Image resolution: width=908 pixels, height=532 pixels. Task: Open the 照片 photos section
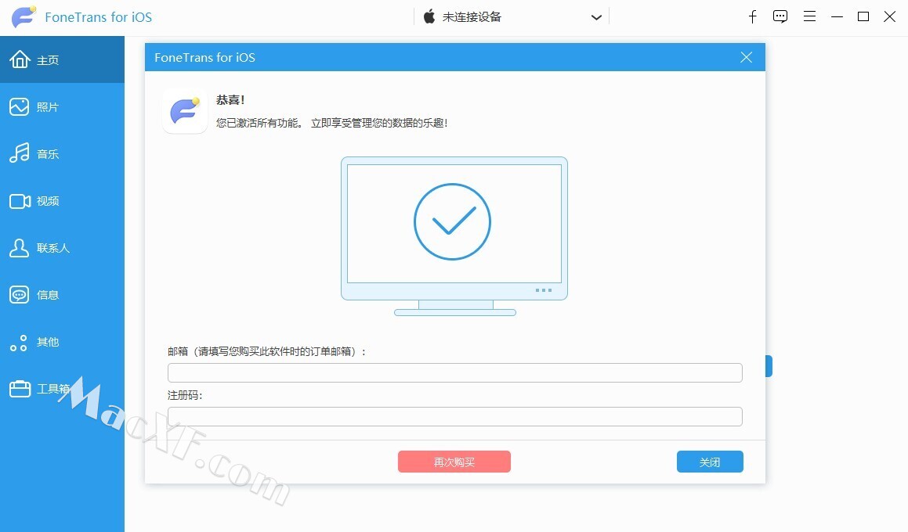pyautogui.click(x=62, y=107)
